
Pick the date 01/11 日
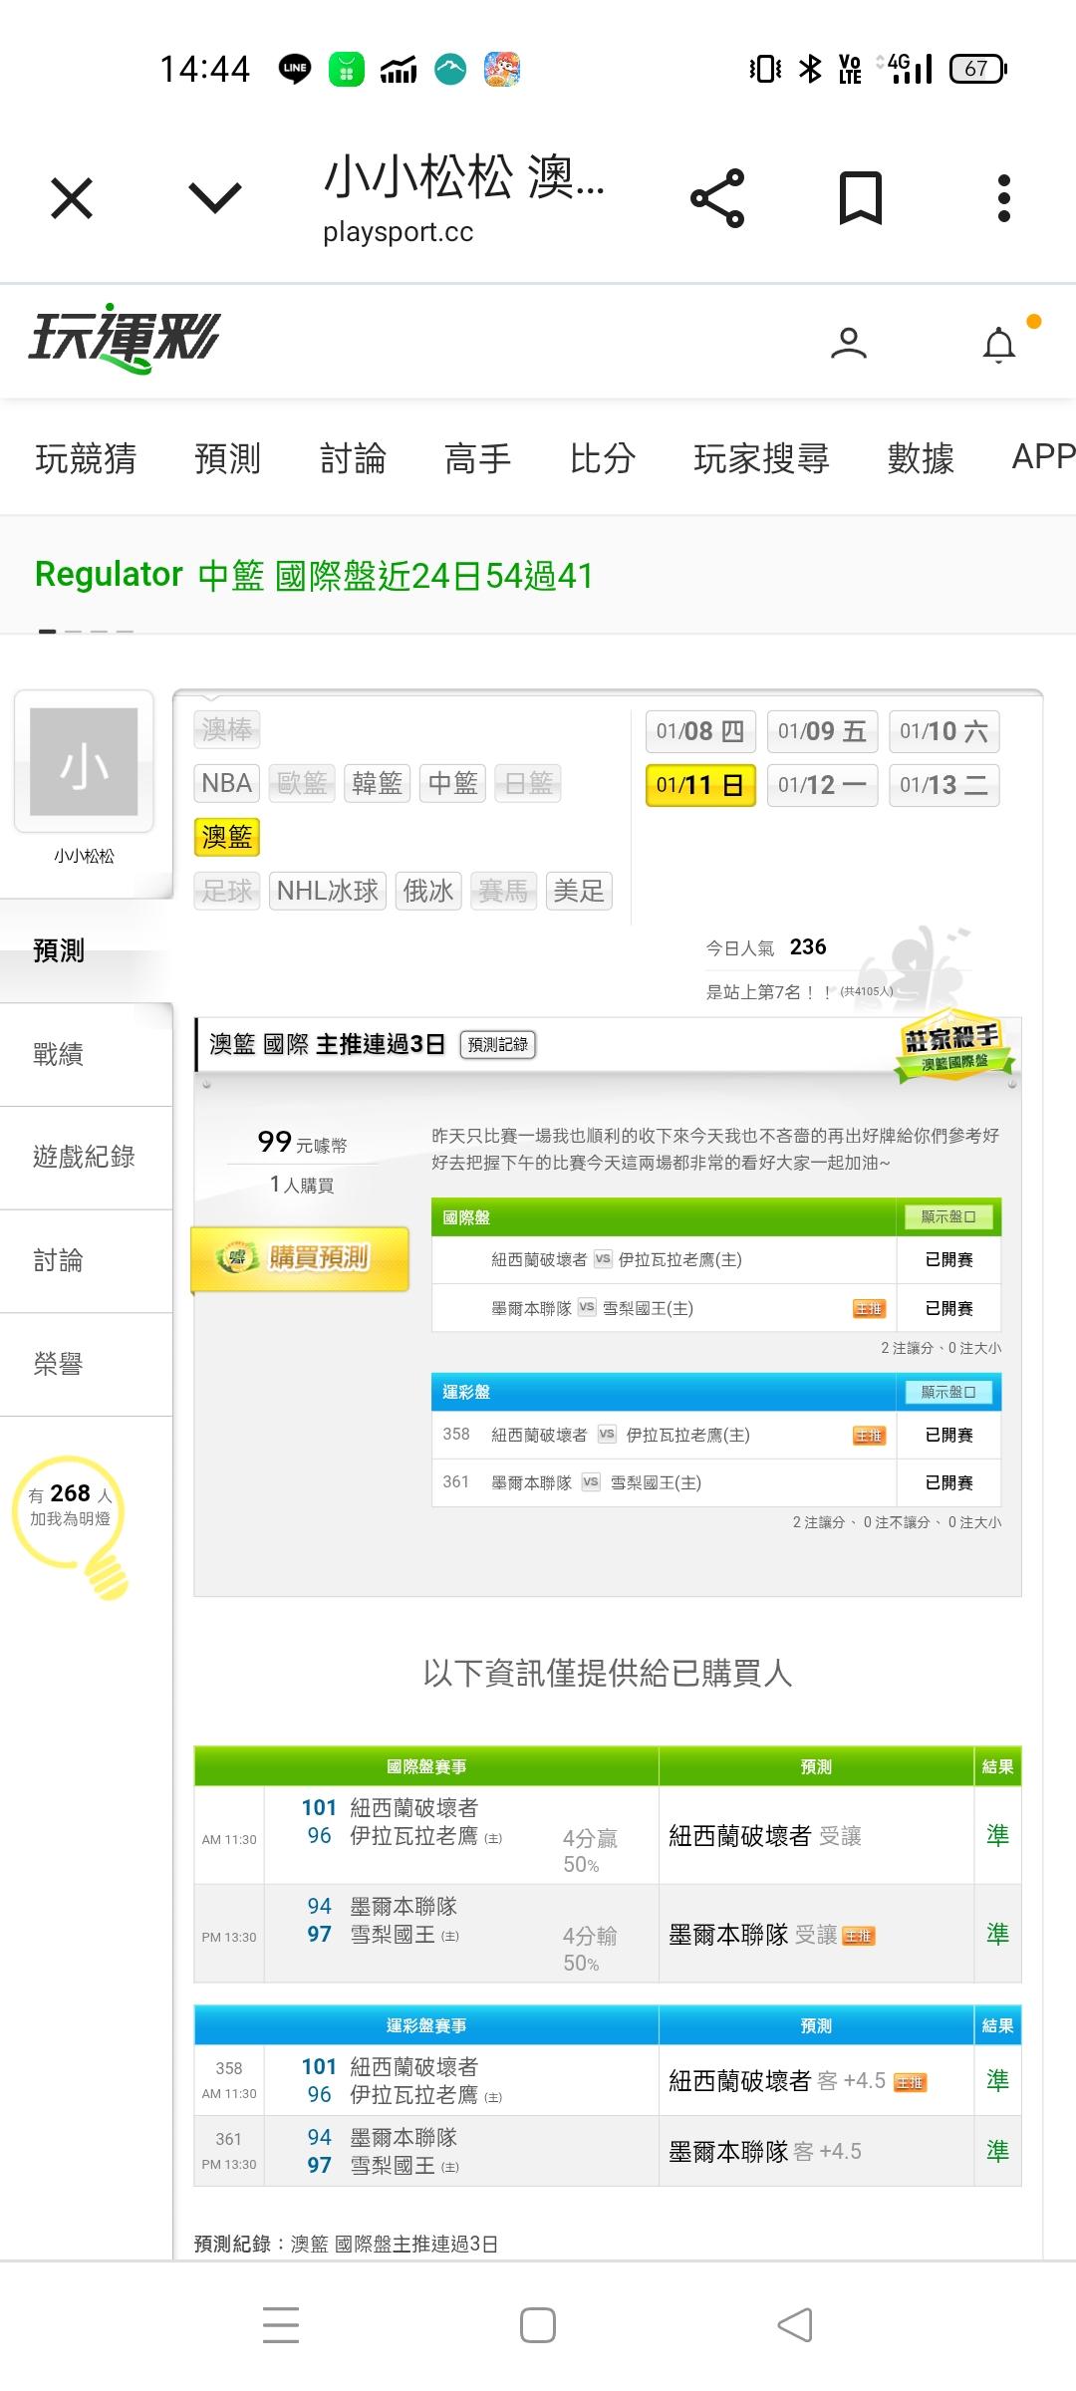pyautogui.click(x=700, y=785)
